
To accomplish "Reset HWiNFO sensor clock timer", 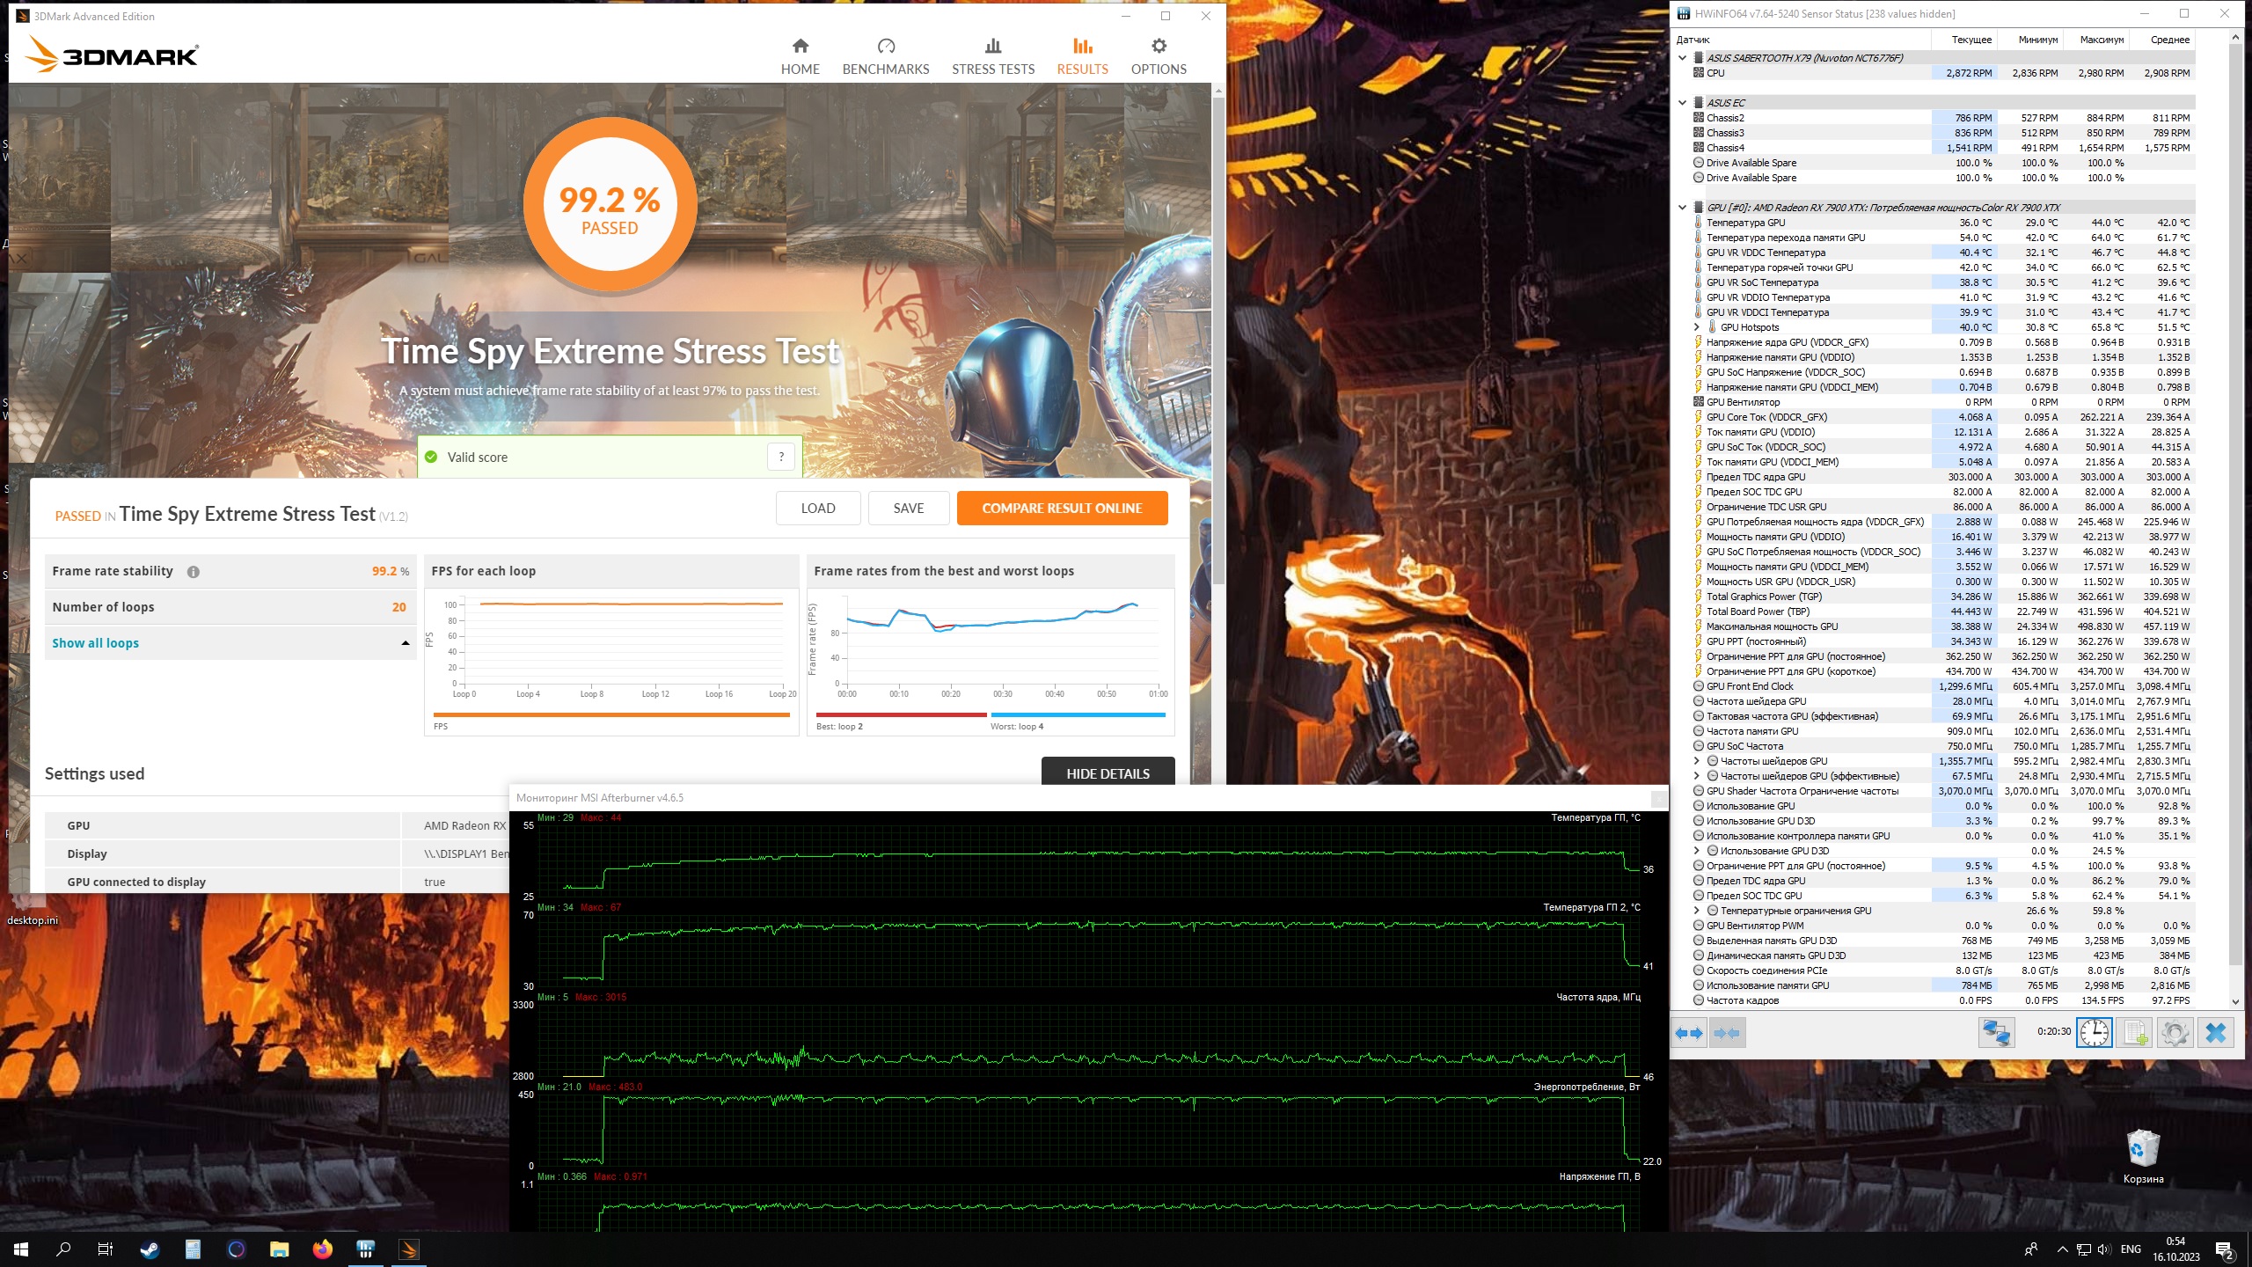I will coord(2094,1033).
